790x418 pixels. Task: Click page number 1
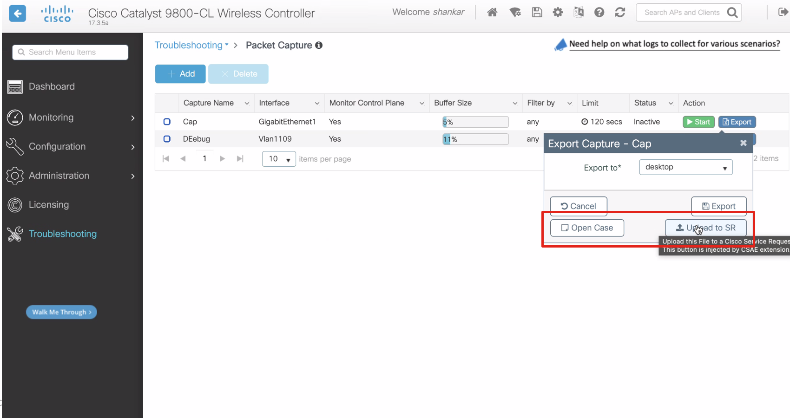[x=204, y=158]
